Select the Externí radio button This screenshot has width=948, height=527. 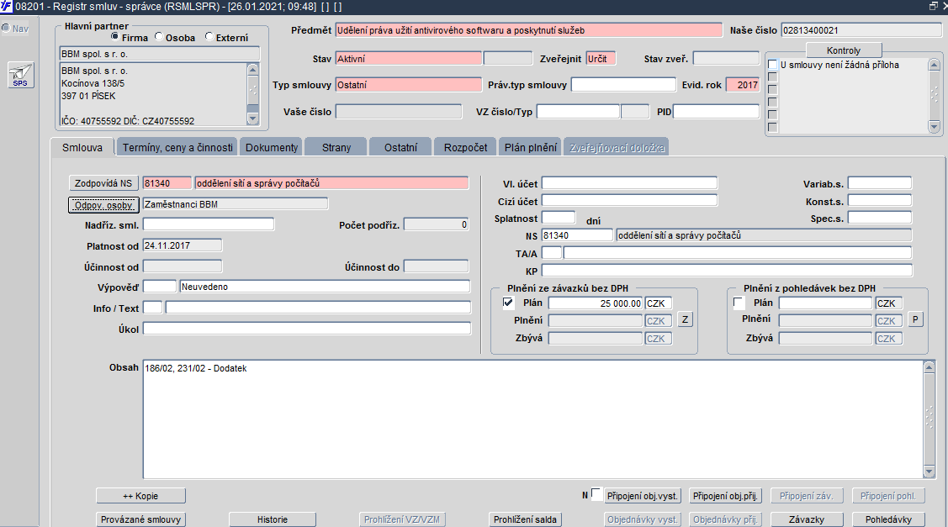[x=209, y=37]
